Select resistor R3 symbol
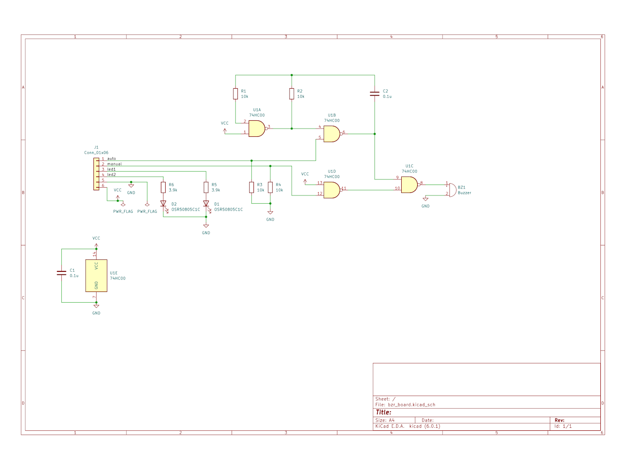 tap(251, 187)
